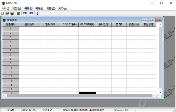
Task: Click the 接收频率 column header
Action: coord(29,25)
